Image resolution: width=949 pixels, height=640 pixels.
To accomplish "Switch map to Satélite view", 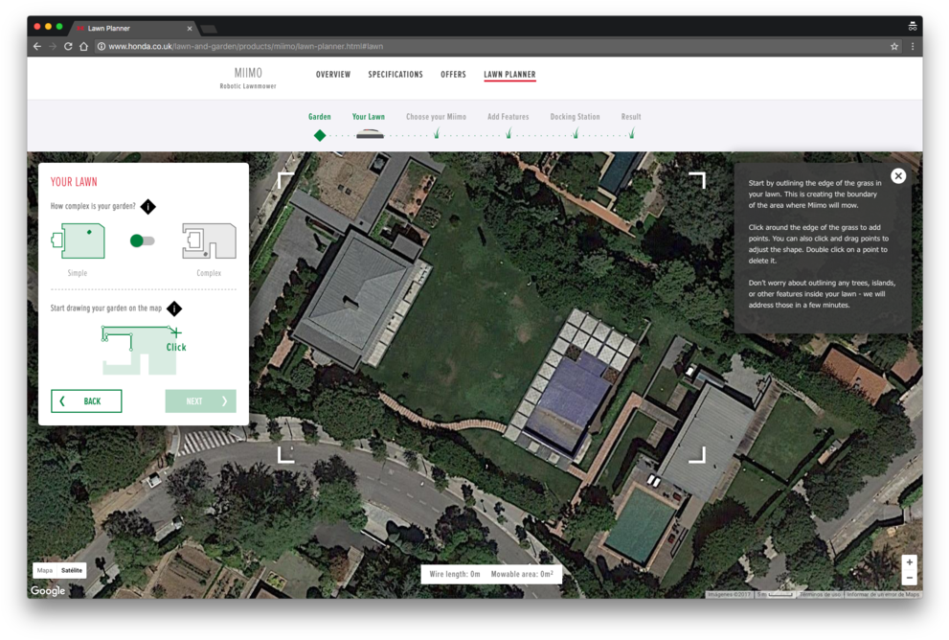I will pos(72,570).
